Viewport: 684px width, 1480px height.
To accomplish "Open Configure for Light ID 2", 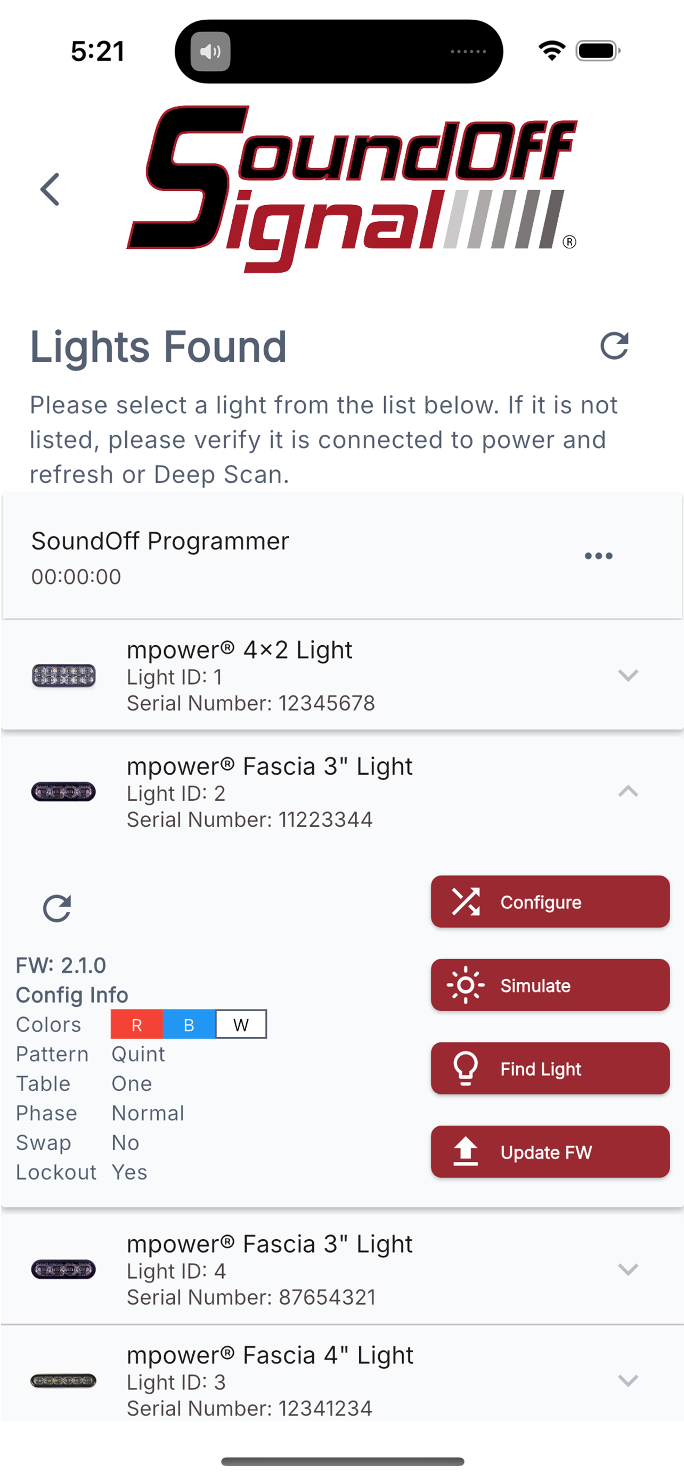I will [550, 901].
